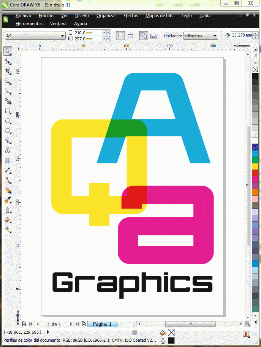
Task: Select the Zoom magnifier tool
Action: click(8, 81)
